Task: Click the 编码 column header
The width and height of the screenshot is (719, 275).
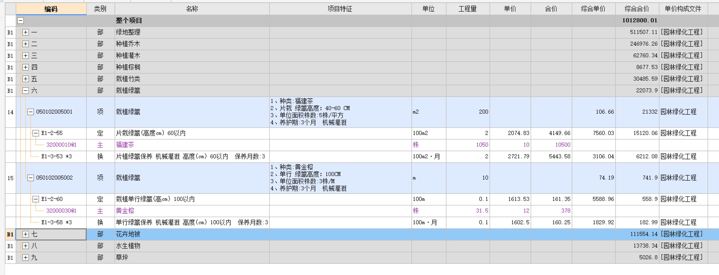Action: [x=51, y=9]
